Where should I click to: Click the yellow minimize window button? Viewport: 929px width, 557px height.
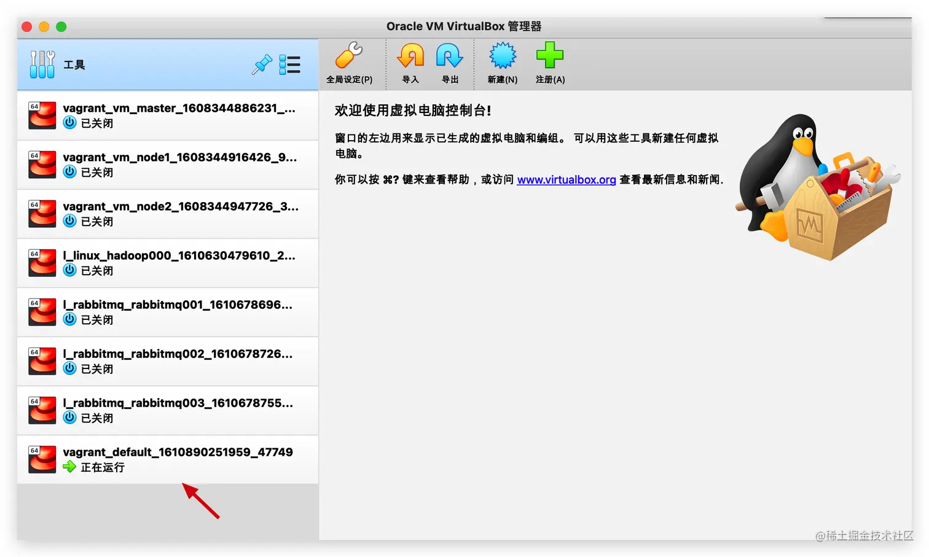coord(44,26)
